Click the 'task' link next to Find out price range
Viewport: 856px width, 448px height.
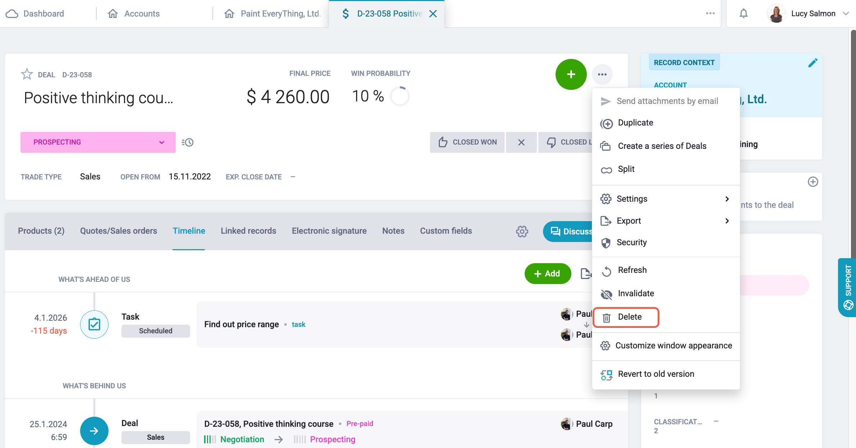(298, 324)
